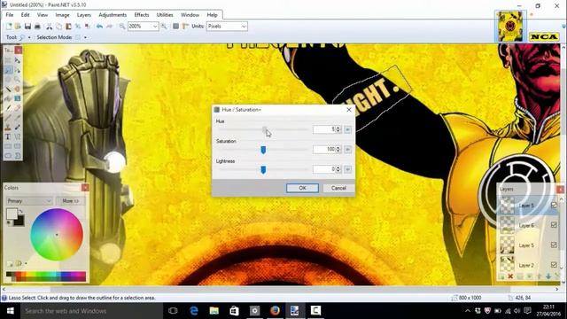567x319 pixels.
Task: Open the Units Pixels dropdown
Action: click(227, 26)
